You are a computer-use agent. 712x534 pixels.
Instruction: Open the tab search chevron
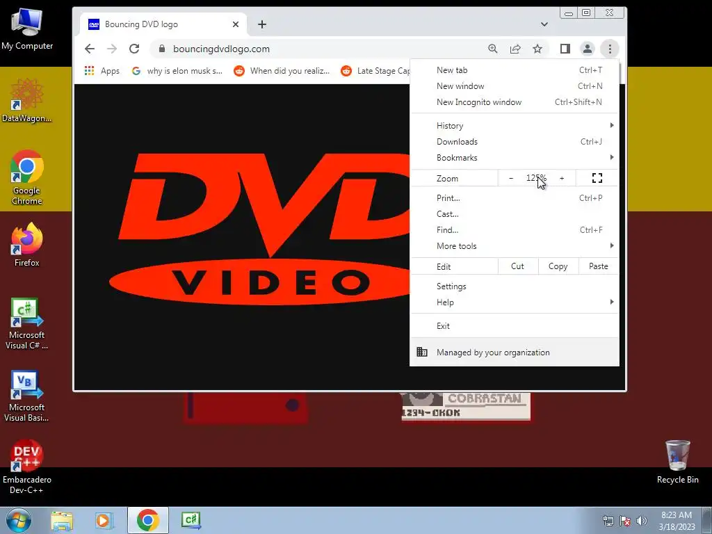544,24
